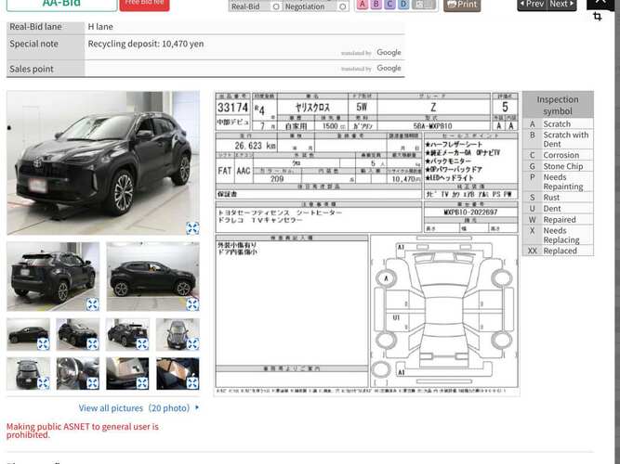Go to the Next vehicle
Screen dimensions: 620x464
coord(561,5)
